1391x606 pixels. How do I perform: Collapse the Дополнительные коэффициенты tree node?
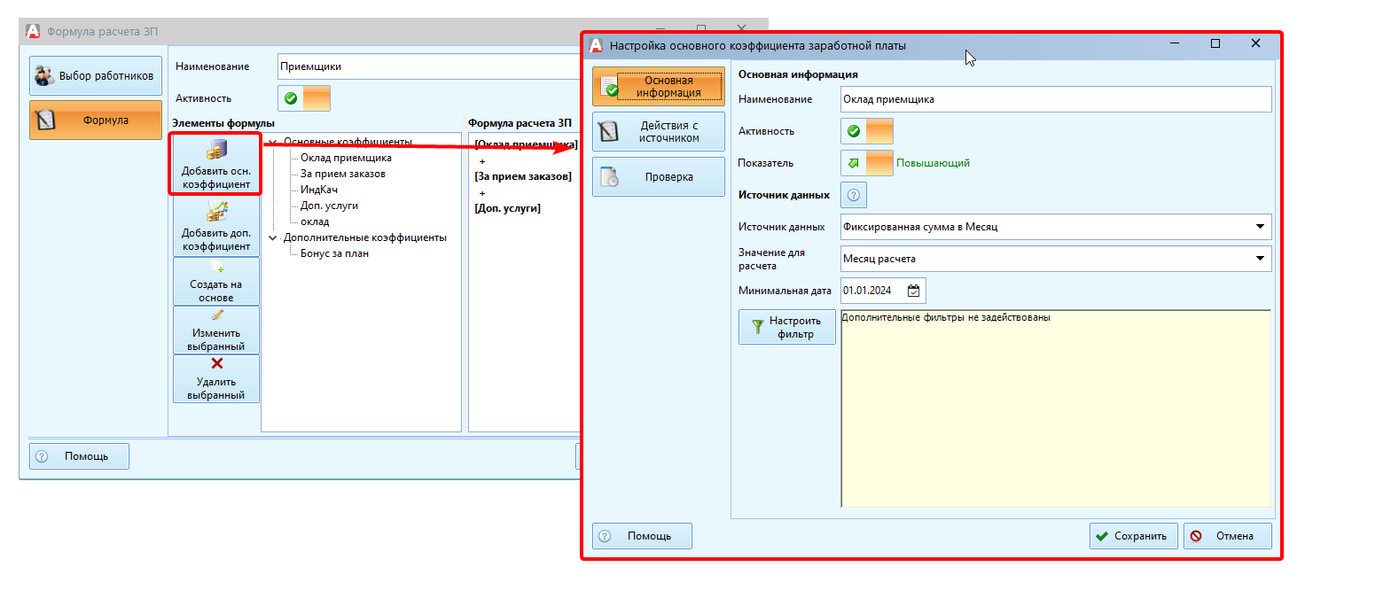tap(273, 237)
